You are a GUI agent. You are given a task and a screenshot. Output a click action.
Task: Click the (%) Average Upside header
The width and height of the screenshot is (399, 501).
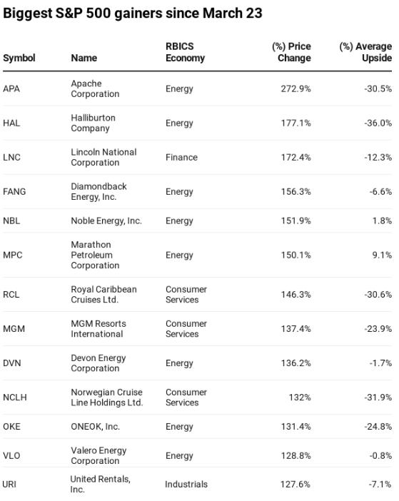coord(365,52)
